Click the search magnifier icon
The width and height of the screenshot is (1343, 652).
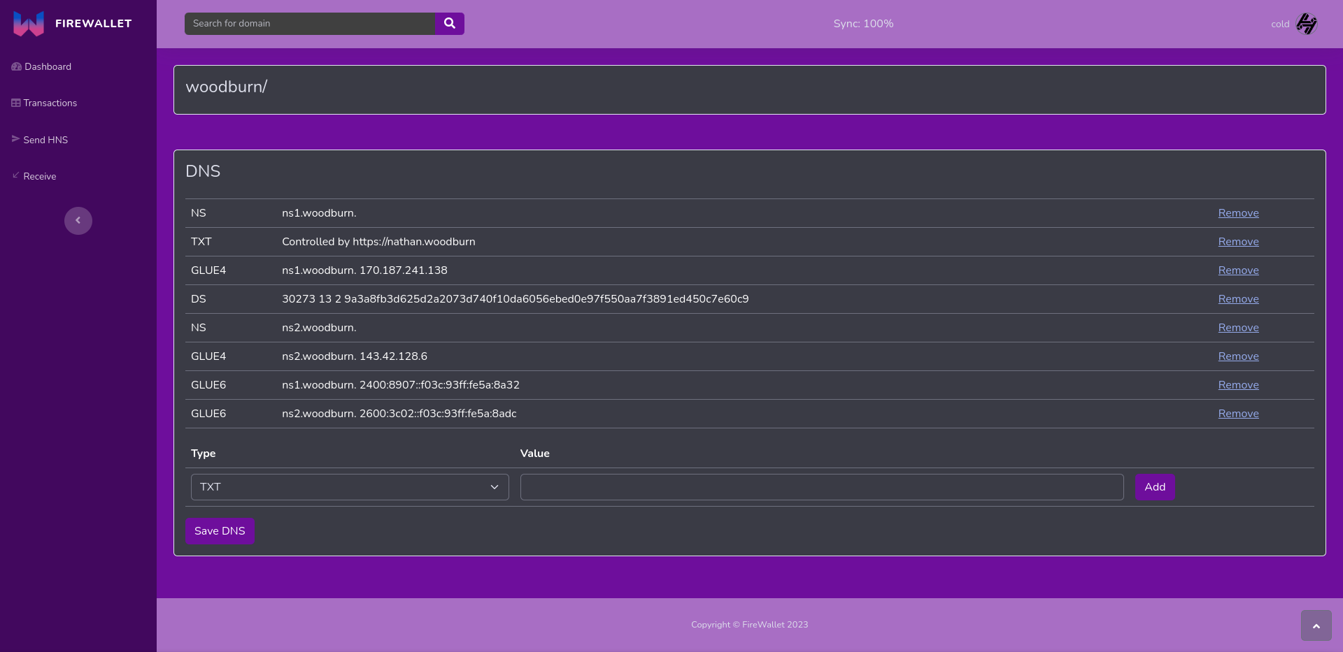[448, 23]
